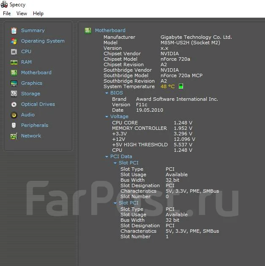Click the Motherboard header icon in the main panel

coord(88,30)
